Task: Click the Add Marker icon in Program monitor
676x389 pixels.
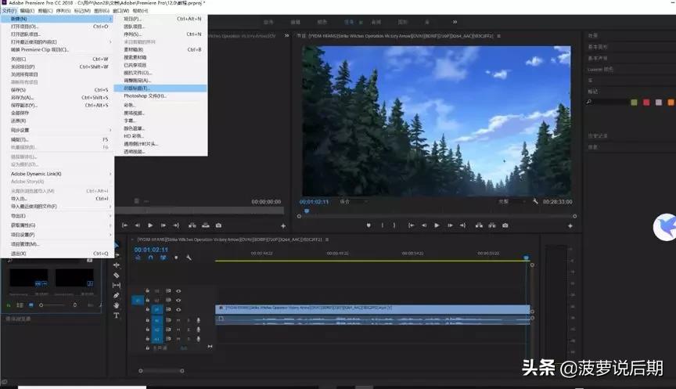Action: pyautogui.click(x=369, y=225)
